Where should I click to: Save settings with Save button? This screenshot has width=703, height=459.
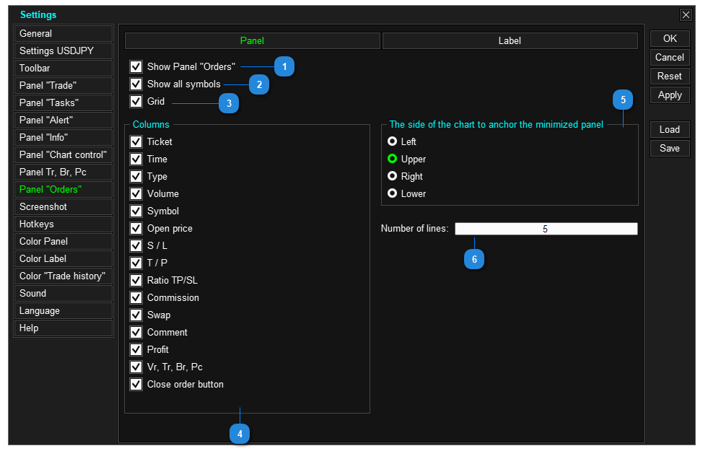coord(670,149)
